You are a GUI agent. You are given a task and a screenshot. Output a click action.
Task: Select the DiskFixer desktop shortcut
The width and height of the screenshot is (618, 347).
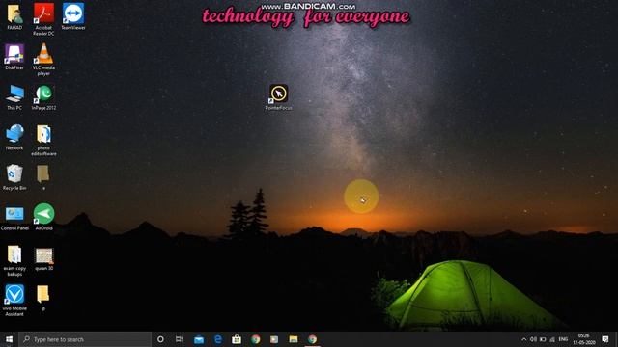(14, 57)
